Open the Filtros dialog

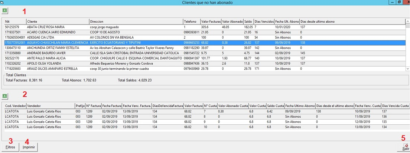(10, 147)
